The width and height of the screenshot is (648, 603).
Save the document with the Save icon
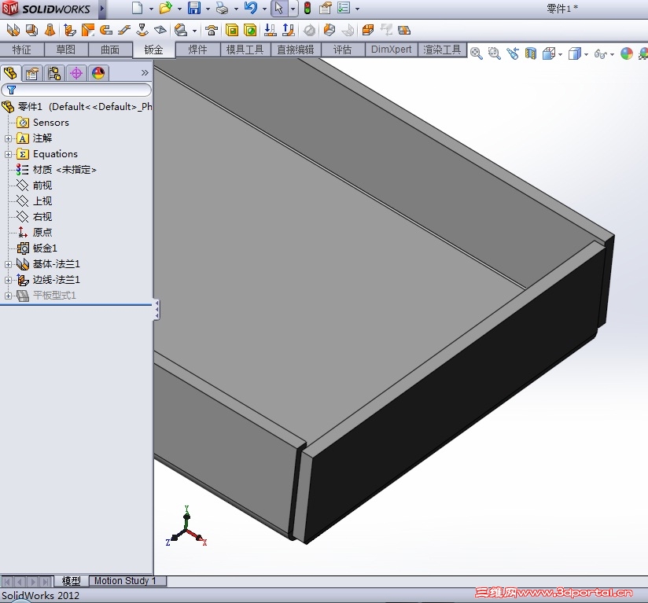pos(194,8)
